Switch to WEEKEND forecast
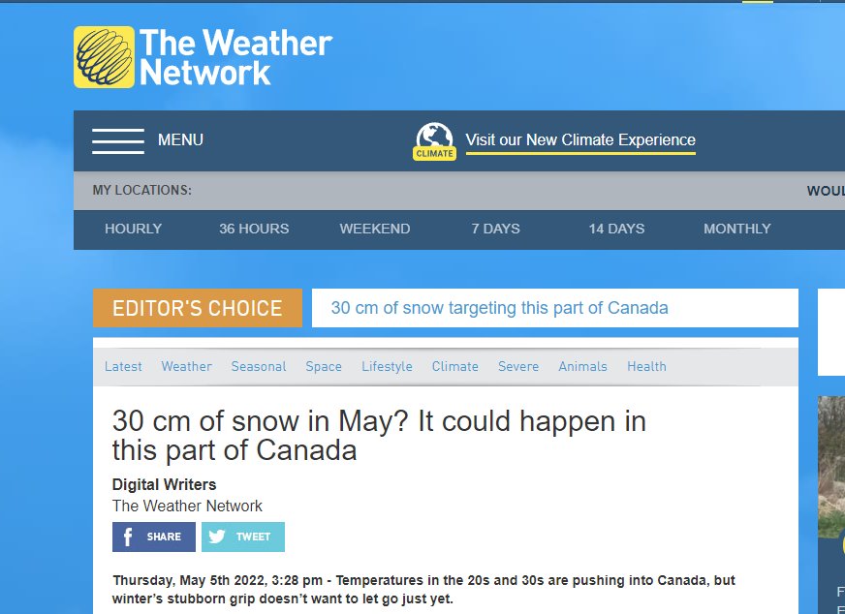 pos(375,229)
